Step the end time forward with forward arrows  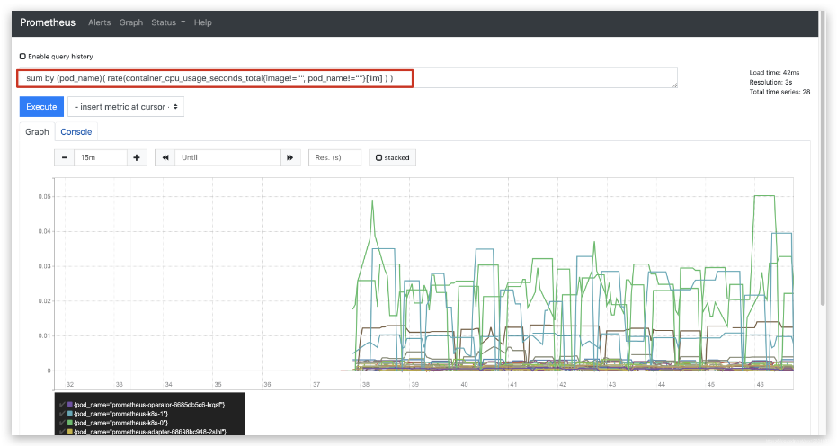tap(290, 157)
